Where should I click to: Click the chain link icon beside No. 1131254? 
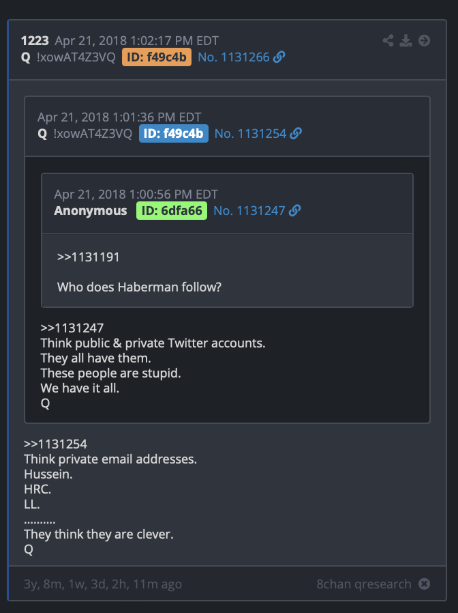tap(296, 134)
